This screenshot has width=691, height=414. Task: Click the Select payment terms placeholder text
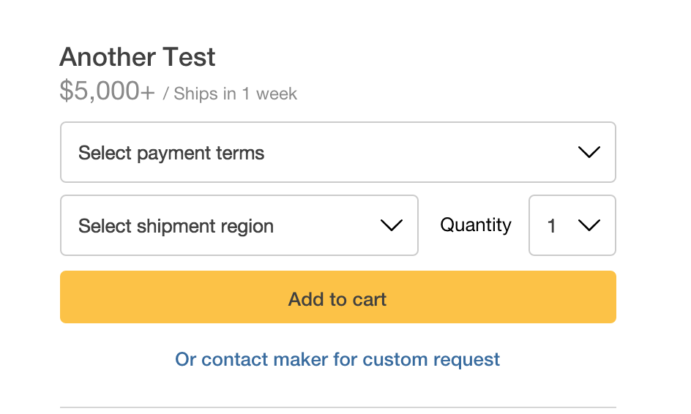pyautogui.click(x=171, y=153)
